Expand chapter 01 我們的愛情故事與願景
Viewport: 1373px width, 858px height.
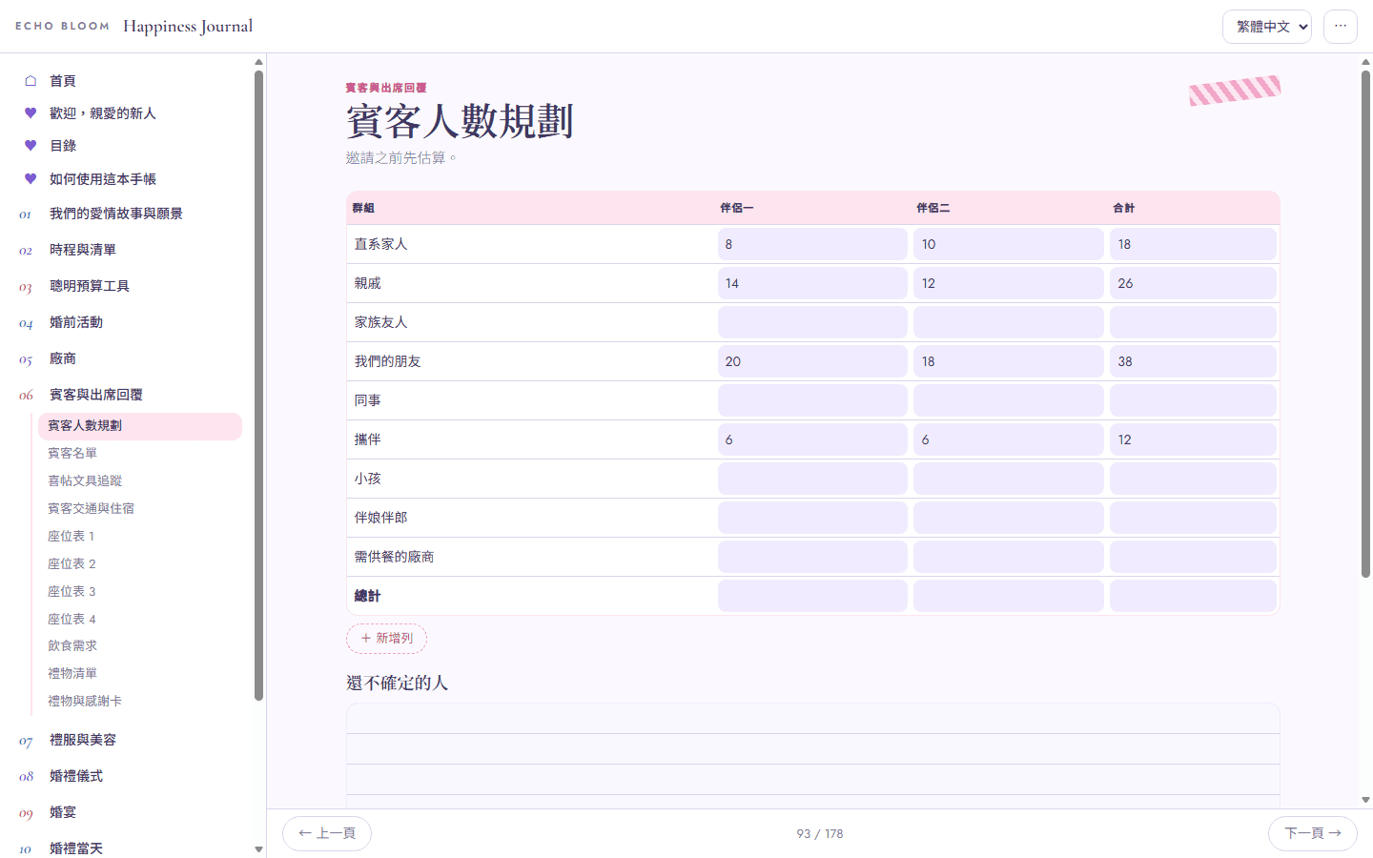click(x=129, y=214)
